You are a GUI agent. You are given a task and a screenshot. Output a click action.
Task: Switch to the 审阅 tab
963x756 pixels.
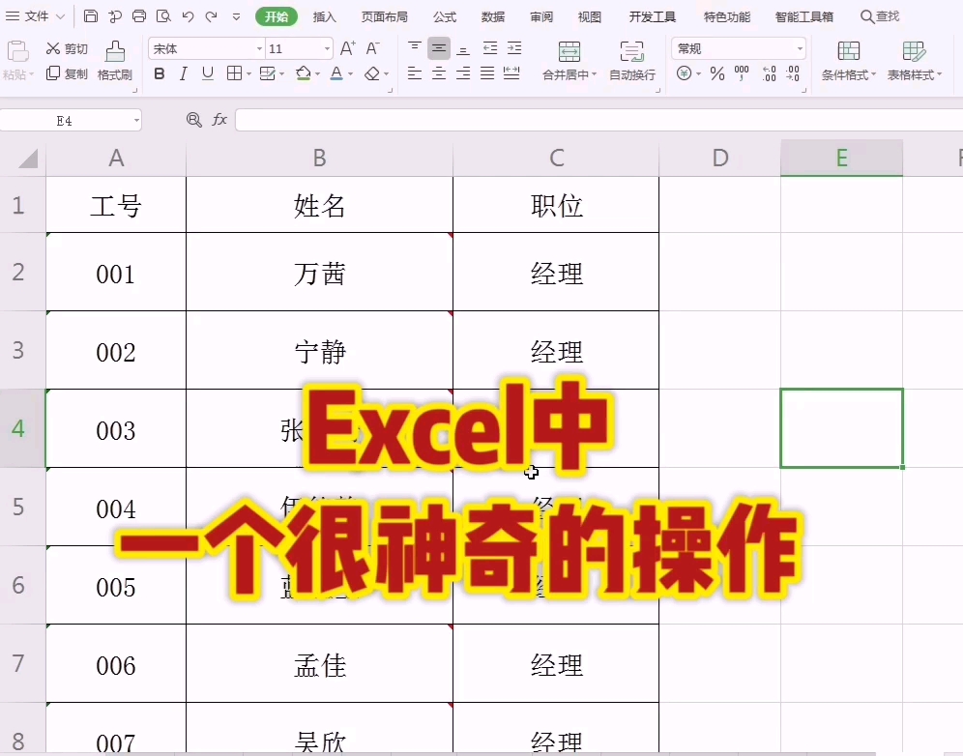541,16
